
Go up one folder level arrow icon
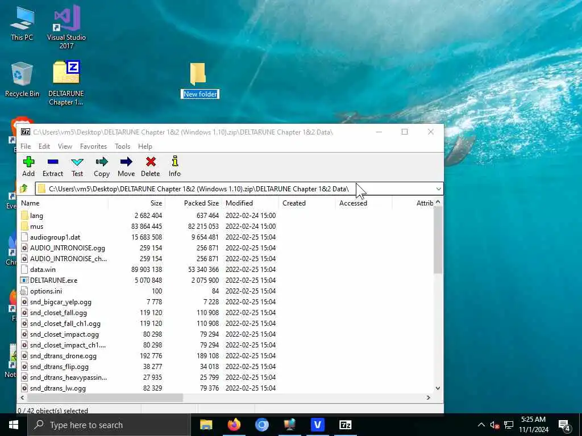(24, 188)
